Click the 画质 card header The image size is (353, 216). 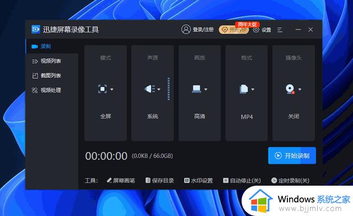(200, 58)
